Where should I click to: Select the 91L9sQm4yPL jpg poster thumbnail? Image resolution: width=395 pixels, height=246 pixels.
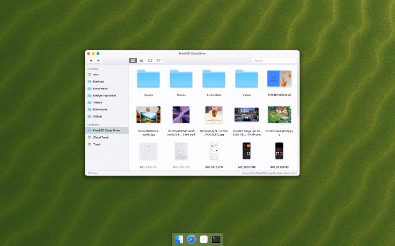tap(214, 115)
